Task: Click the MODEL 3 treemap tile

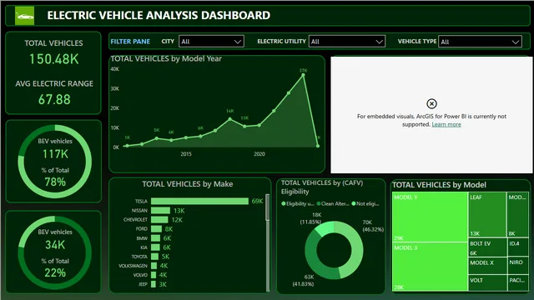Action: point(430,267)
